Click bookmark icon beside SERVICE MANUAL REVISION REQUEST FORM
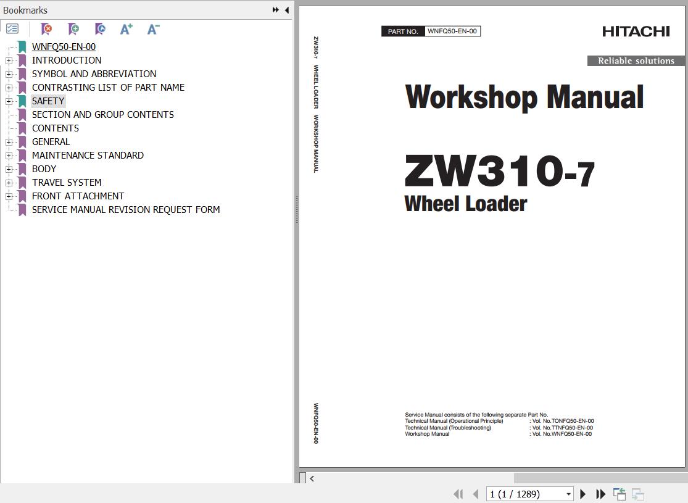The height and width of the screenshot is (503, 688). [22, 210]
